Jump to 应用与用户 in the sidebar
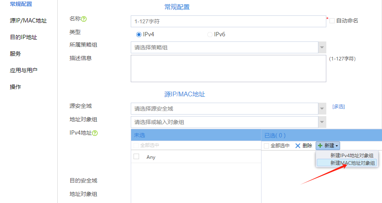 pyautogui.click(x=23, y=70)
